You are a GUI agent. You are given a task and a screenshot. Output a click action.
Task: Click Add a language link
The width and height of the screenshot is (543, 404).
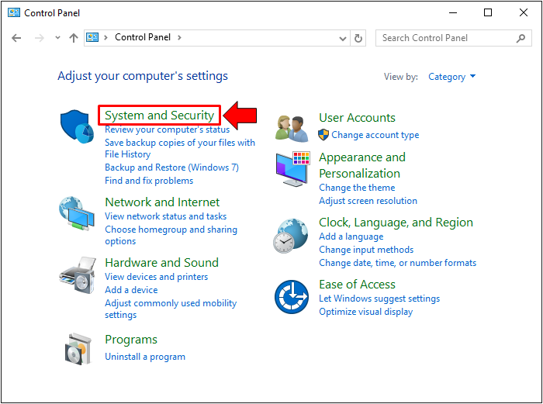(x=351, y=237)
